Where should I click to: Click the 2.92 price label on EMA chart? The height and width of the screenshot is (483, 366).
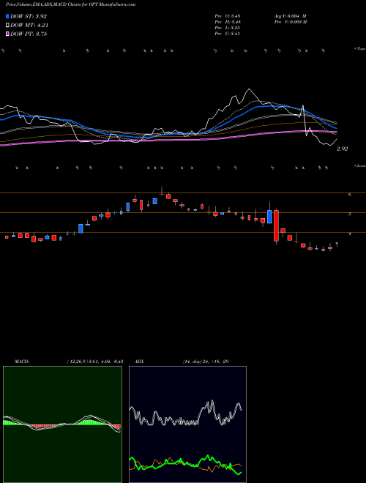(343, 149)
